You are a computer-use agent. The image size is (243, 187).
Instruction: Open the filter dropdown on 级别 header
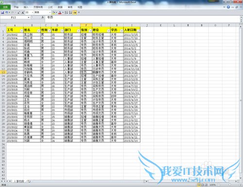click(90, 31)
